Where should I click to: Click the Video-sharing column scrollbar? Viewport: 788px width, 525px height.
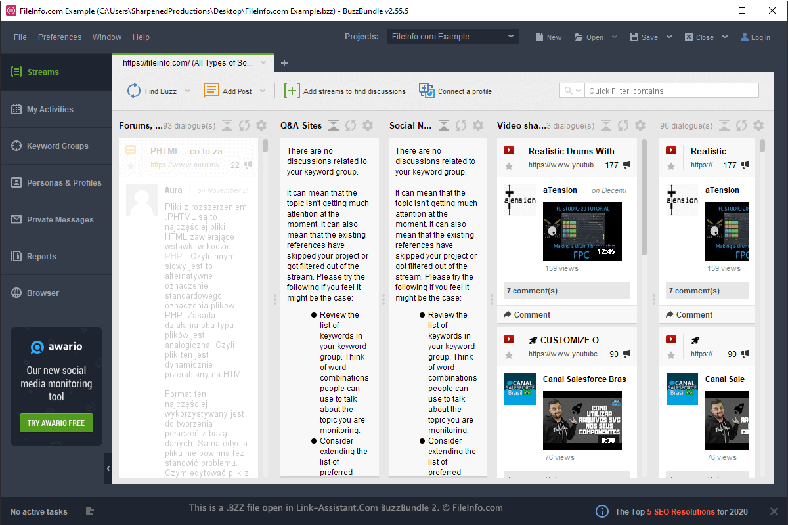tap(644, 197)
